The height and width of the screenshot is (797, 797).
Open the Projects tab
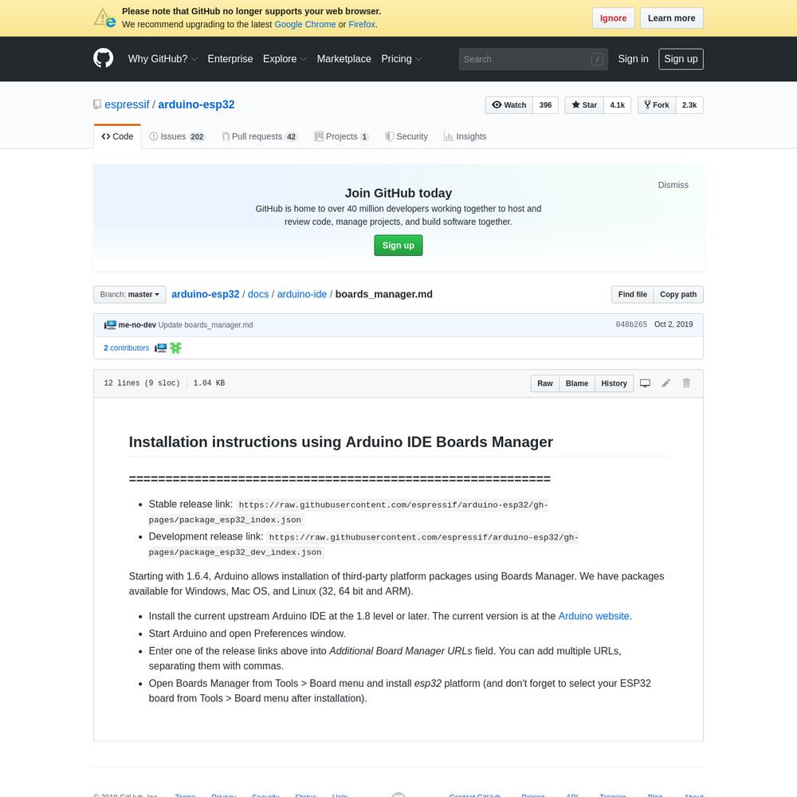click(341, 137)
